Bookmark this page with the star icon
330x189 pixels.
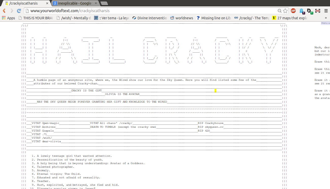[x=285, y=11]
